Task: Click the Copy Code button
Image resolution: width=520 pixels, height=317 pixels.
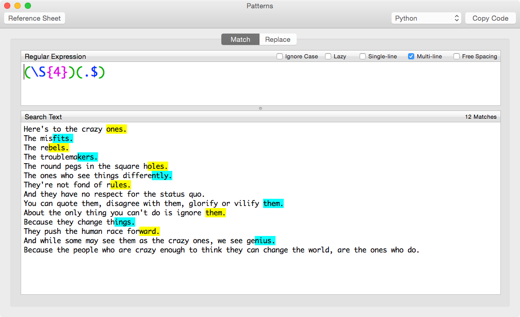Action: coord(490,18)
